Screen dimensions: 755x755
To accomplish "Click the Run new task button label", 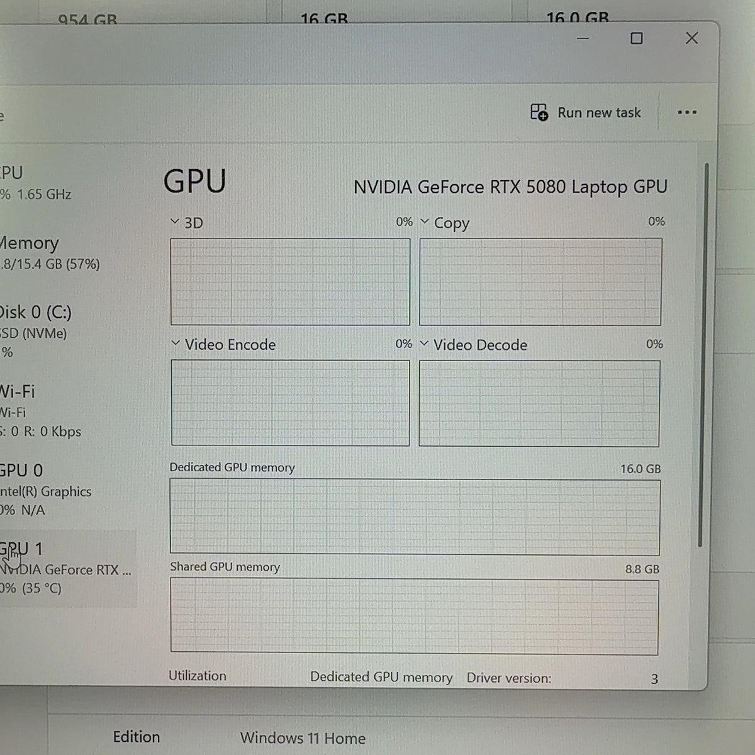I will tap(599, 113).
